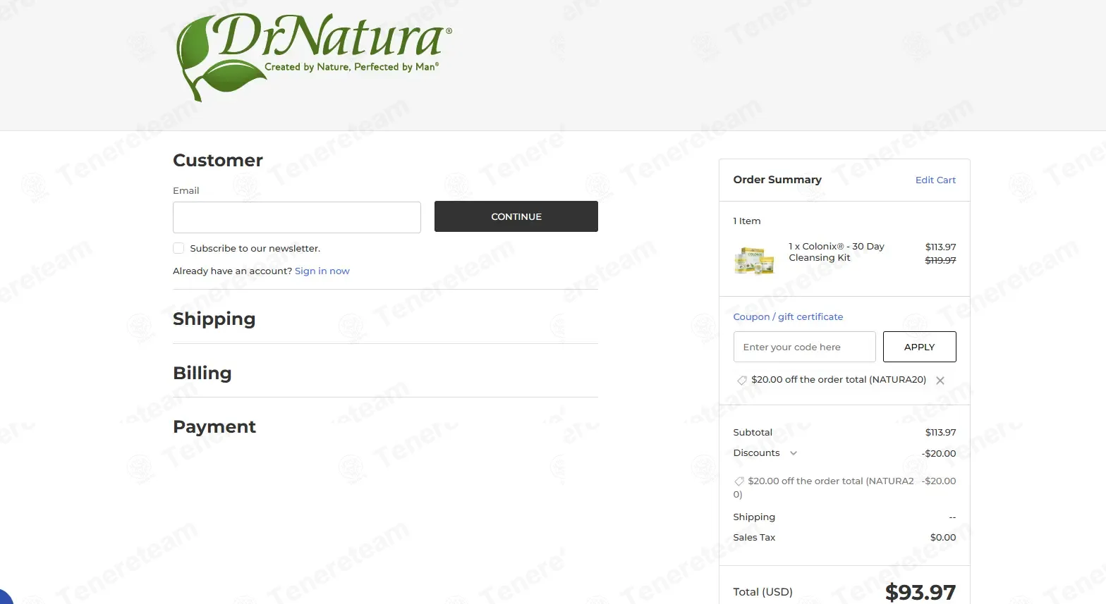Collapse the Discounts breakdown chevron
Viewport: 1106px width, 604px height.
pos(794,453)
